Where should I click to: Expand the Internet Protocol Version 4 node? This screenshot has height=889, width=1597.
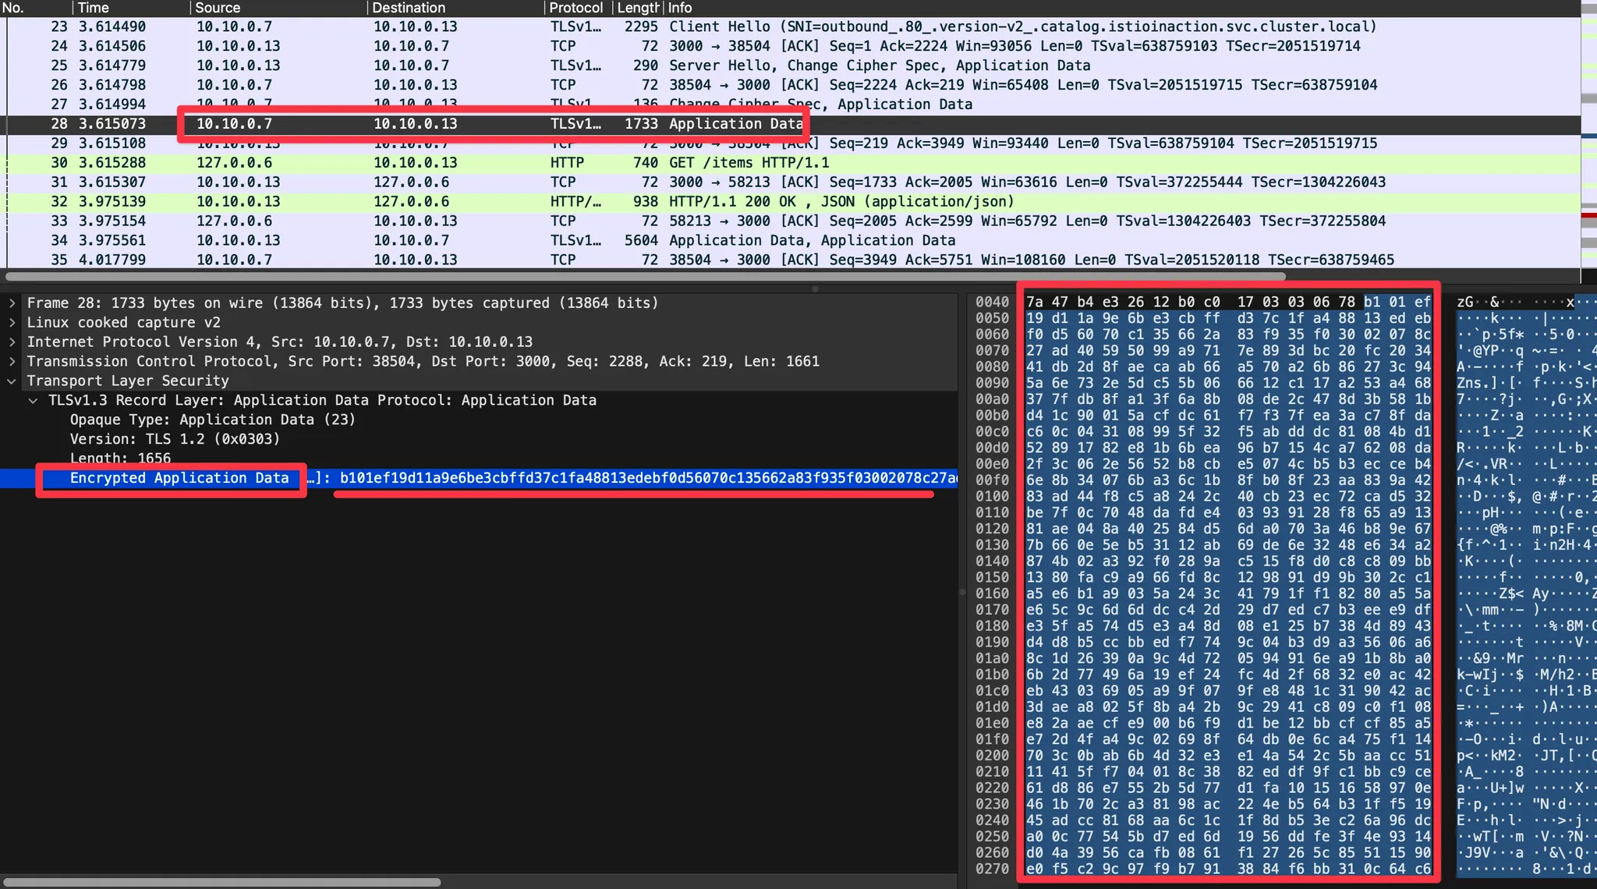12,342
